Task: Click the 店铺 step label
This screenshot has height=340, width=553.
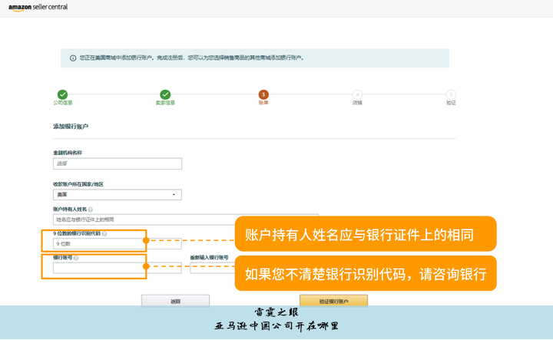Action: click(x=357, y=103)
